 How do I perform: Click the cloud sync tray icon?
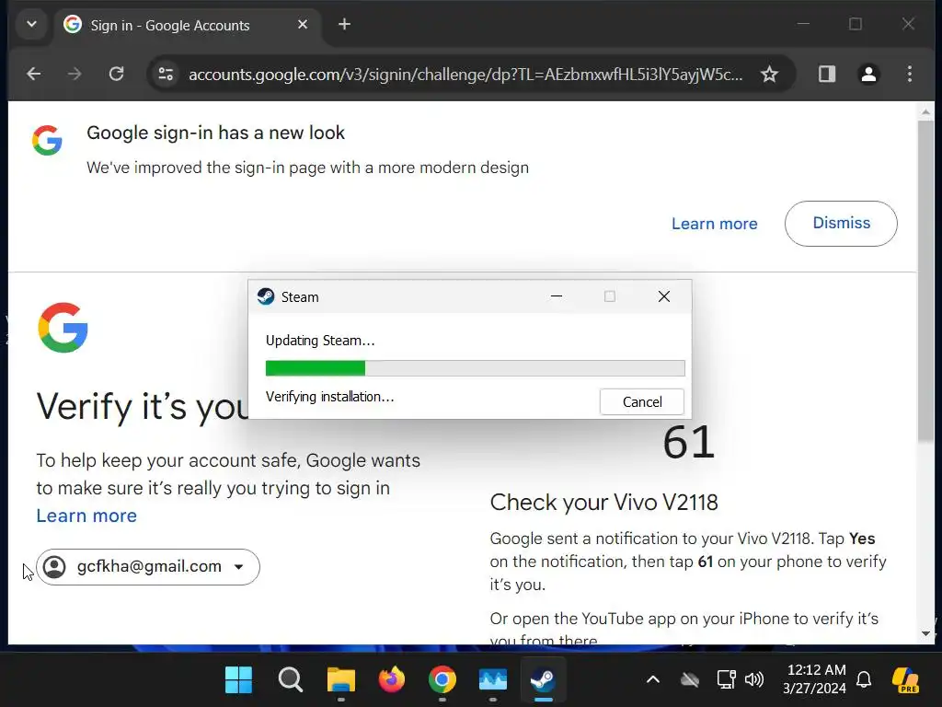click(x=690, y=680)
